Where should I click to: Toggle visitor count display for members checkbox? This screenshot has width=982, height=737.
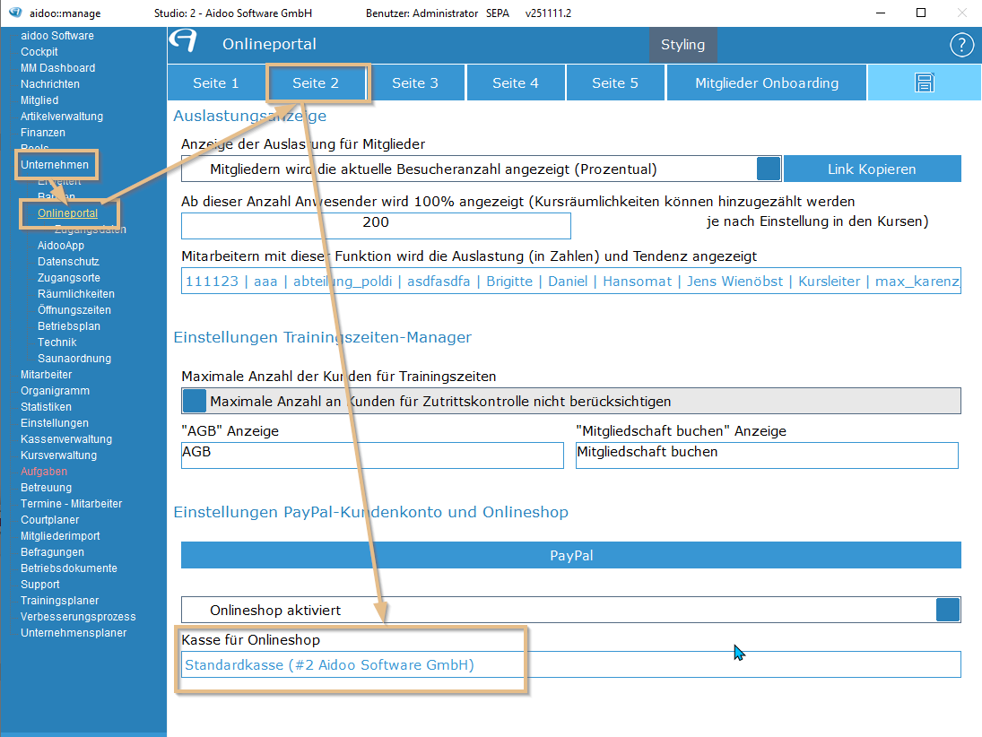(x=769, y=169)
